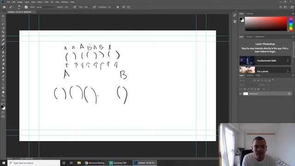Select the Move tool

point(3,16)
